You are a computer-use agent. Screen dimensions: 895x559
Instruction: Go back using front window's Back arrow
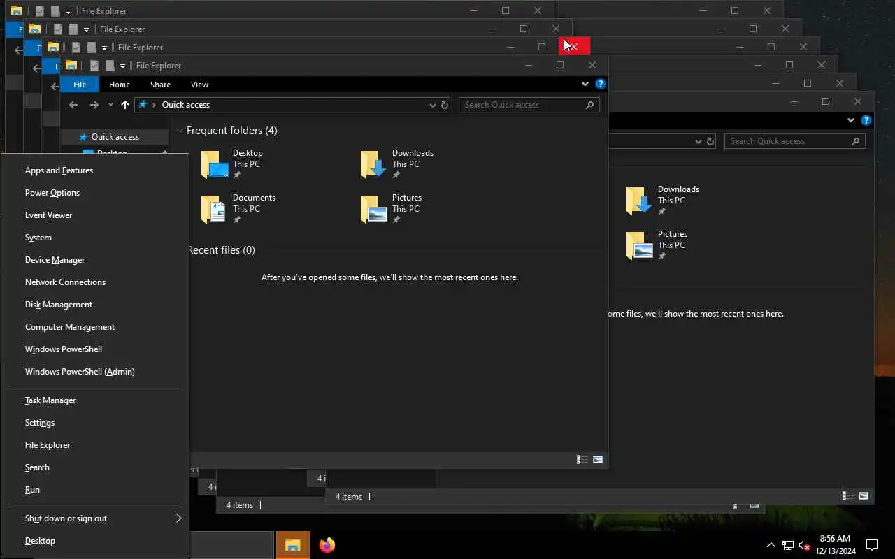[x=73, y=105]
